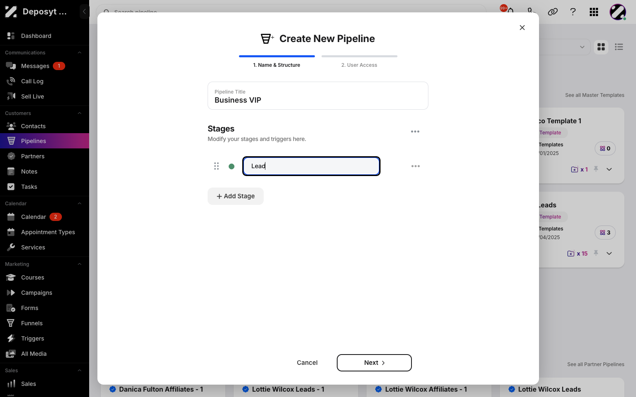Open Triggers in sidebar
The height and width of the screenshot is (397, 636).
click(45, 338)
